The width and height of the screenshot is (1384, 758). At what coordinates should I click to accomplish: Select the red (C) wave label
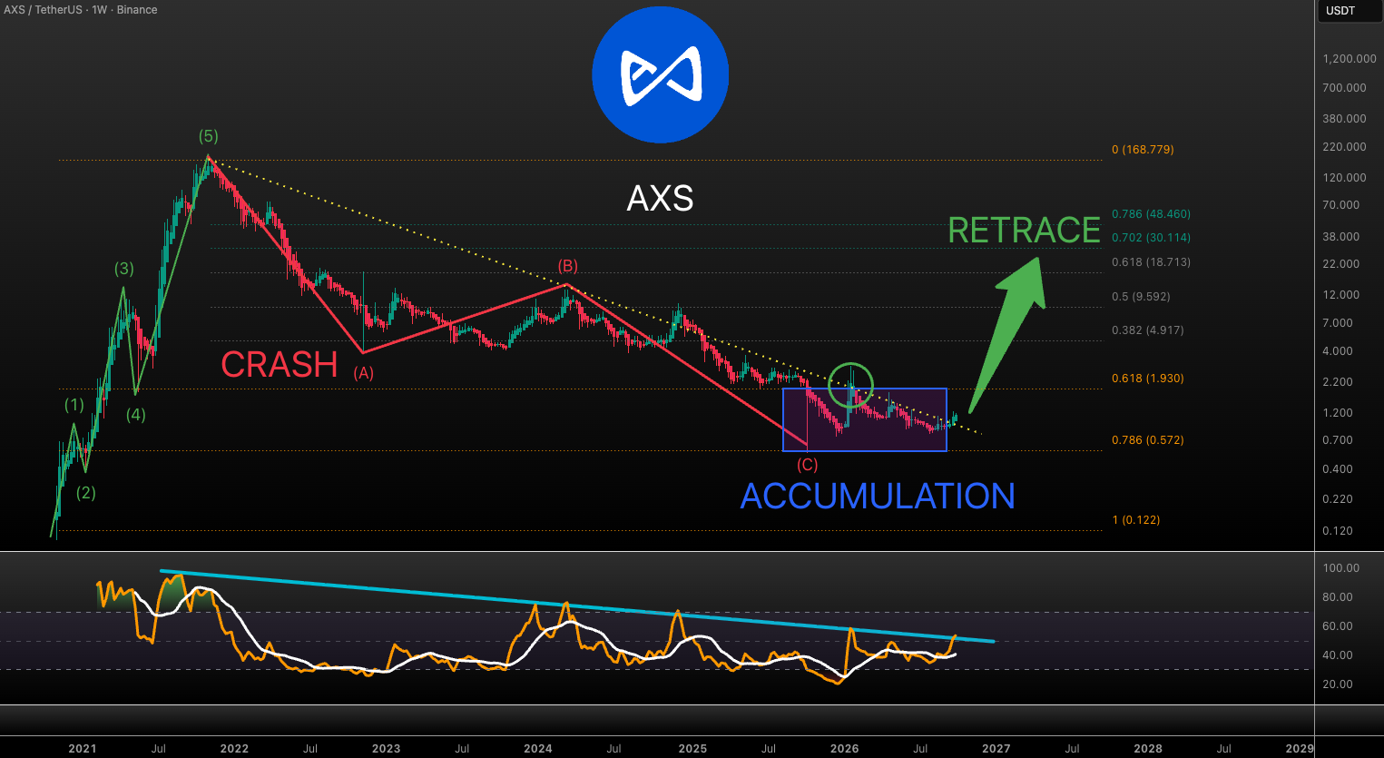point(808,465)
